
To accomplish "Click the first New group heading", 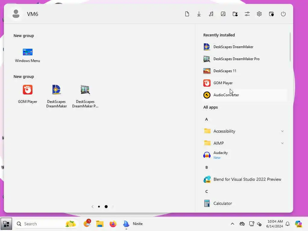I will click(24, 36).
